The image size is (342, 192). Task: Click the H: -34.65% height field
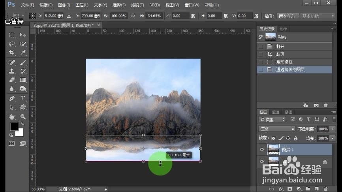point(154,16)
